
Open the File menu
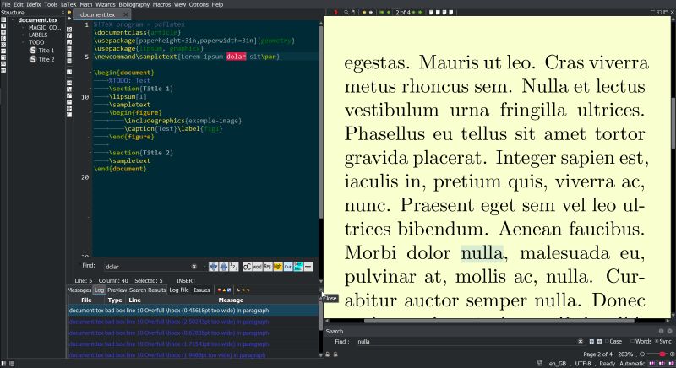(x=6, y=4)
